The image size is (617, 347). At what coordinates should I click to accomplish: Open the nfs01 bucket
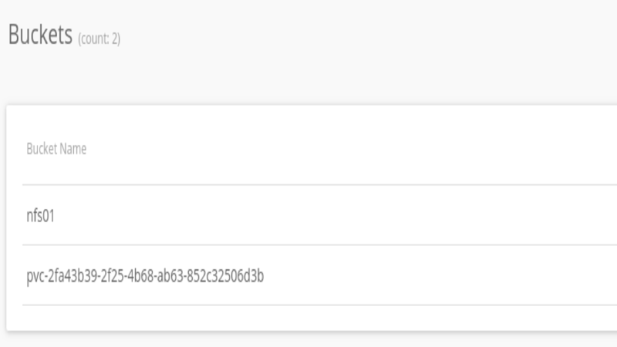tap(40, 216)
